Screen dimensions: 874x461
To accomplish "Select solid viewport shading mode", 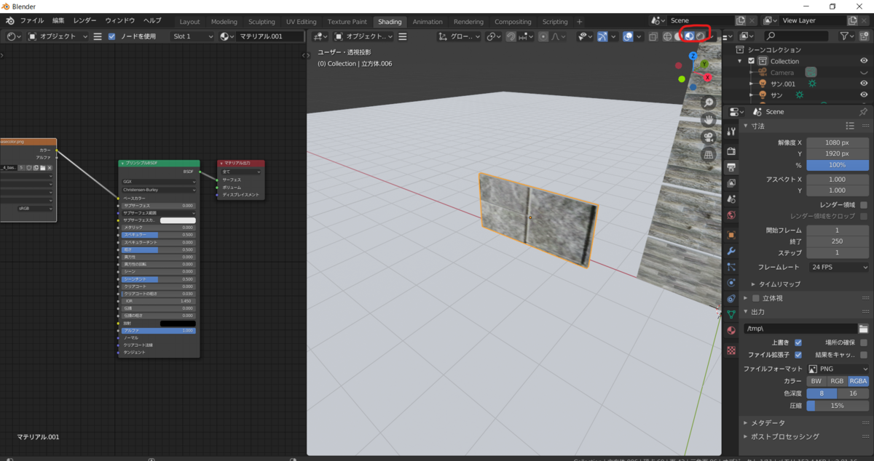I will pos(677,36).
